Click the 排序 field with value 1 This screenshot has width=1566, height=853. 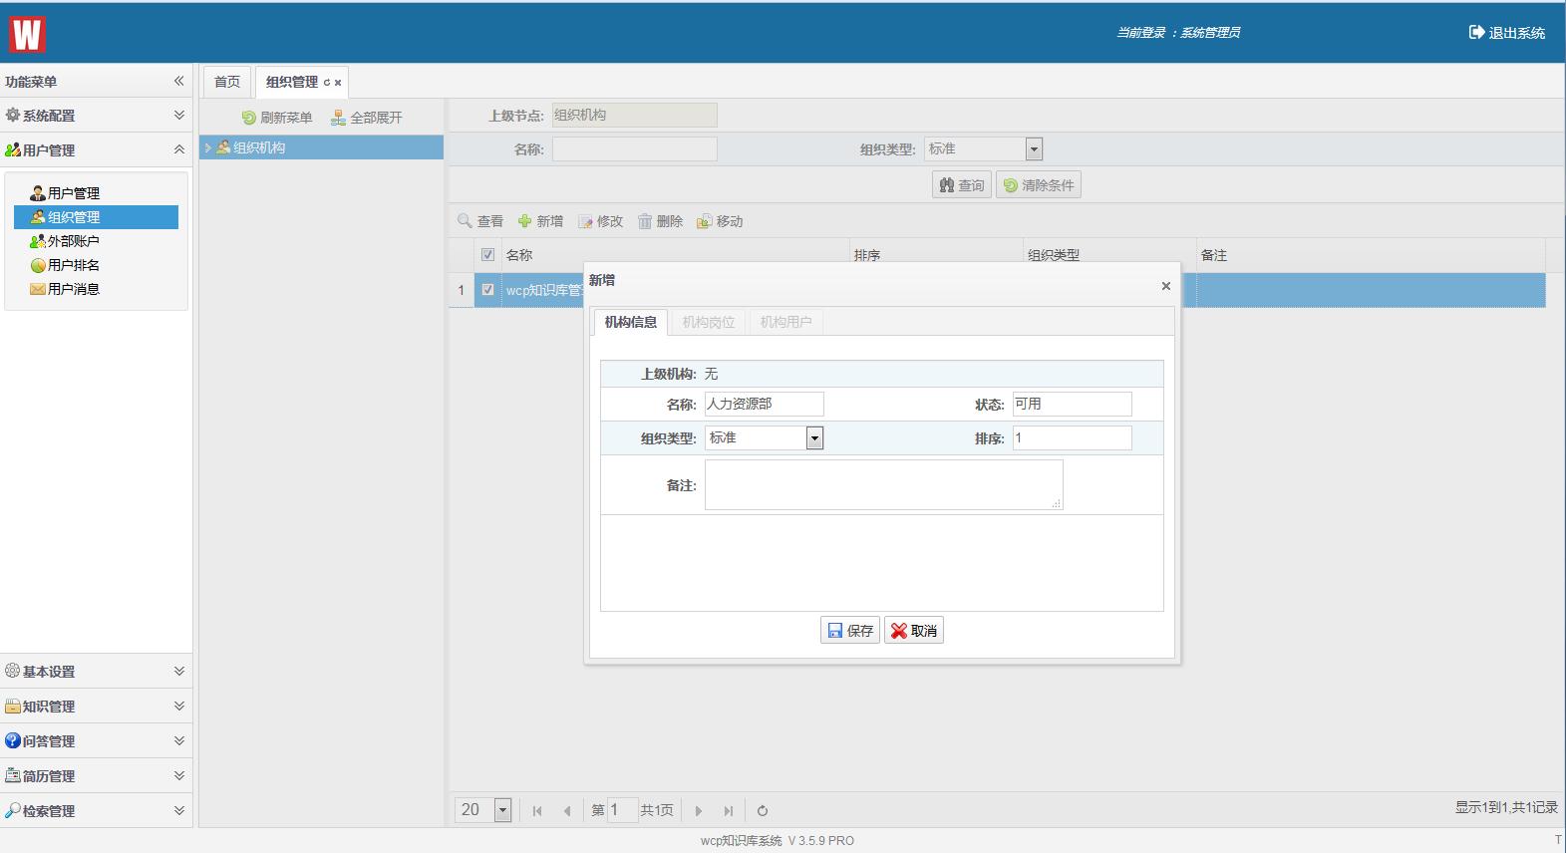click(x=1073, y=437)
